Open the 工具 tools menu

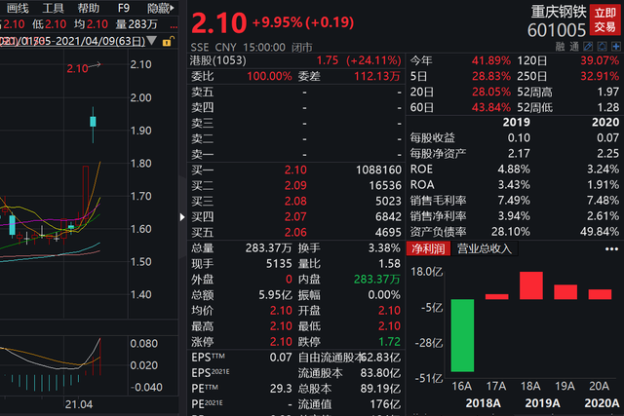[x=53, y=8]
